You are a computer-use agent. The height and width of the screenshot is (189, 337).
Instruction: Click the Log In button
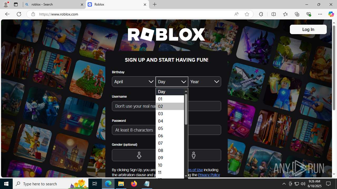[x=308, y=29]
